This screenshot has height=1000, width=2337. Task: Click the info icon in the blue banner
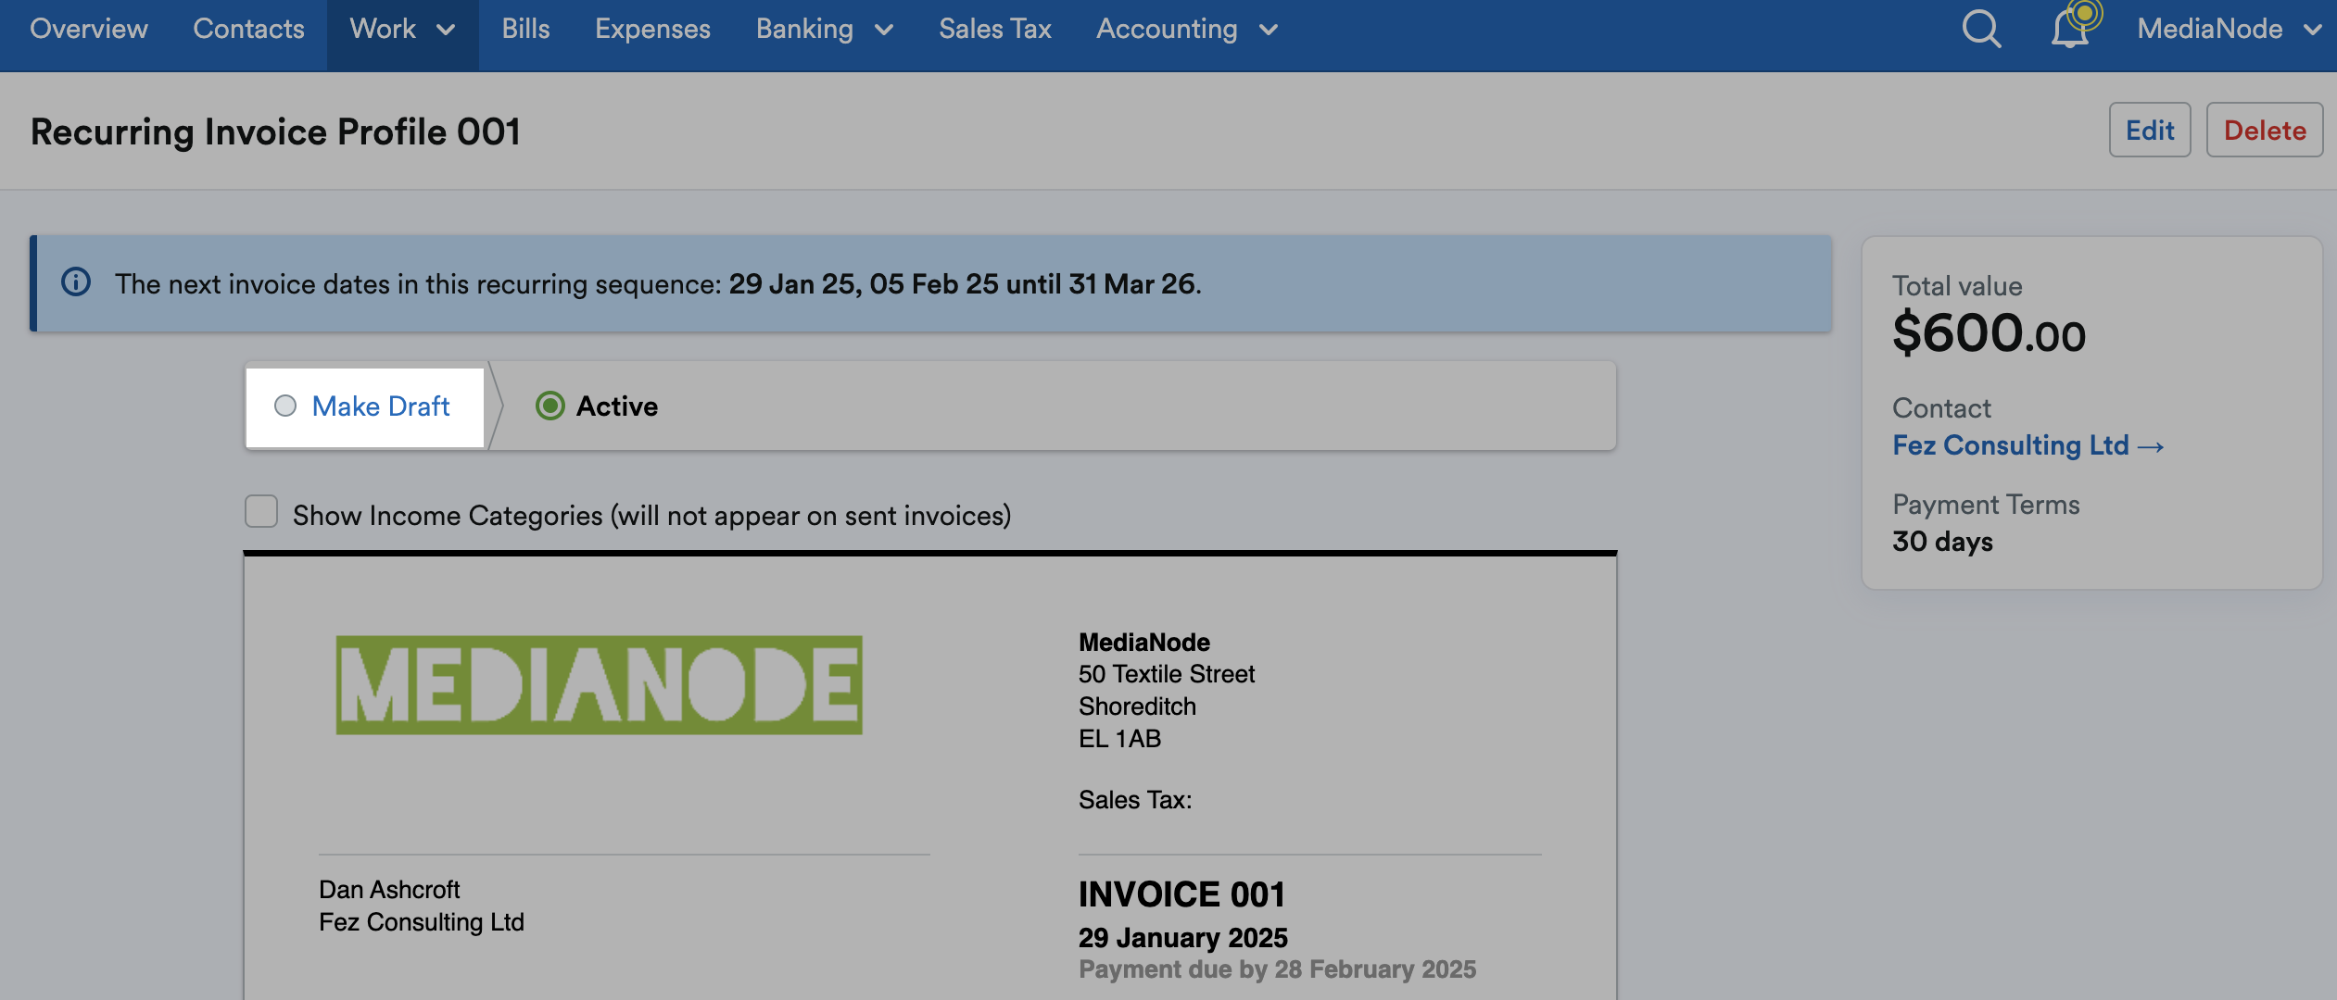[x=76, y=282]
